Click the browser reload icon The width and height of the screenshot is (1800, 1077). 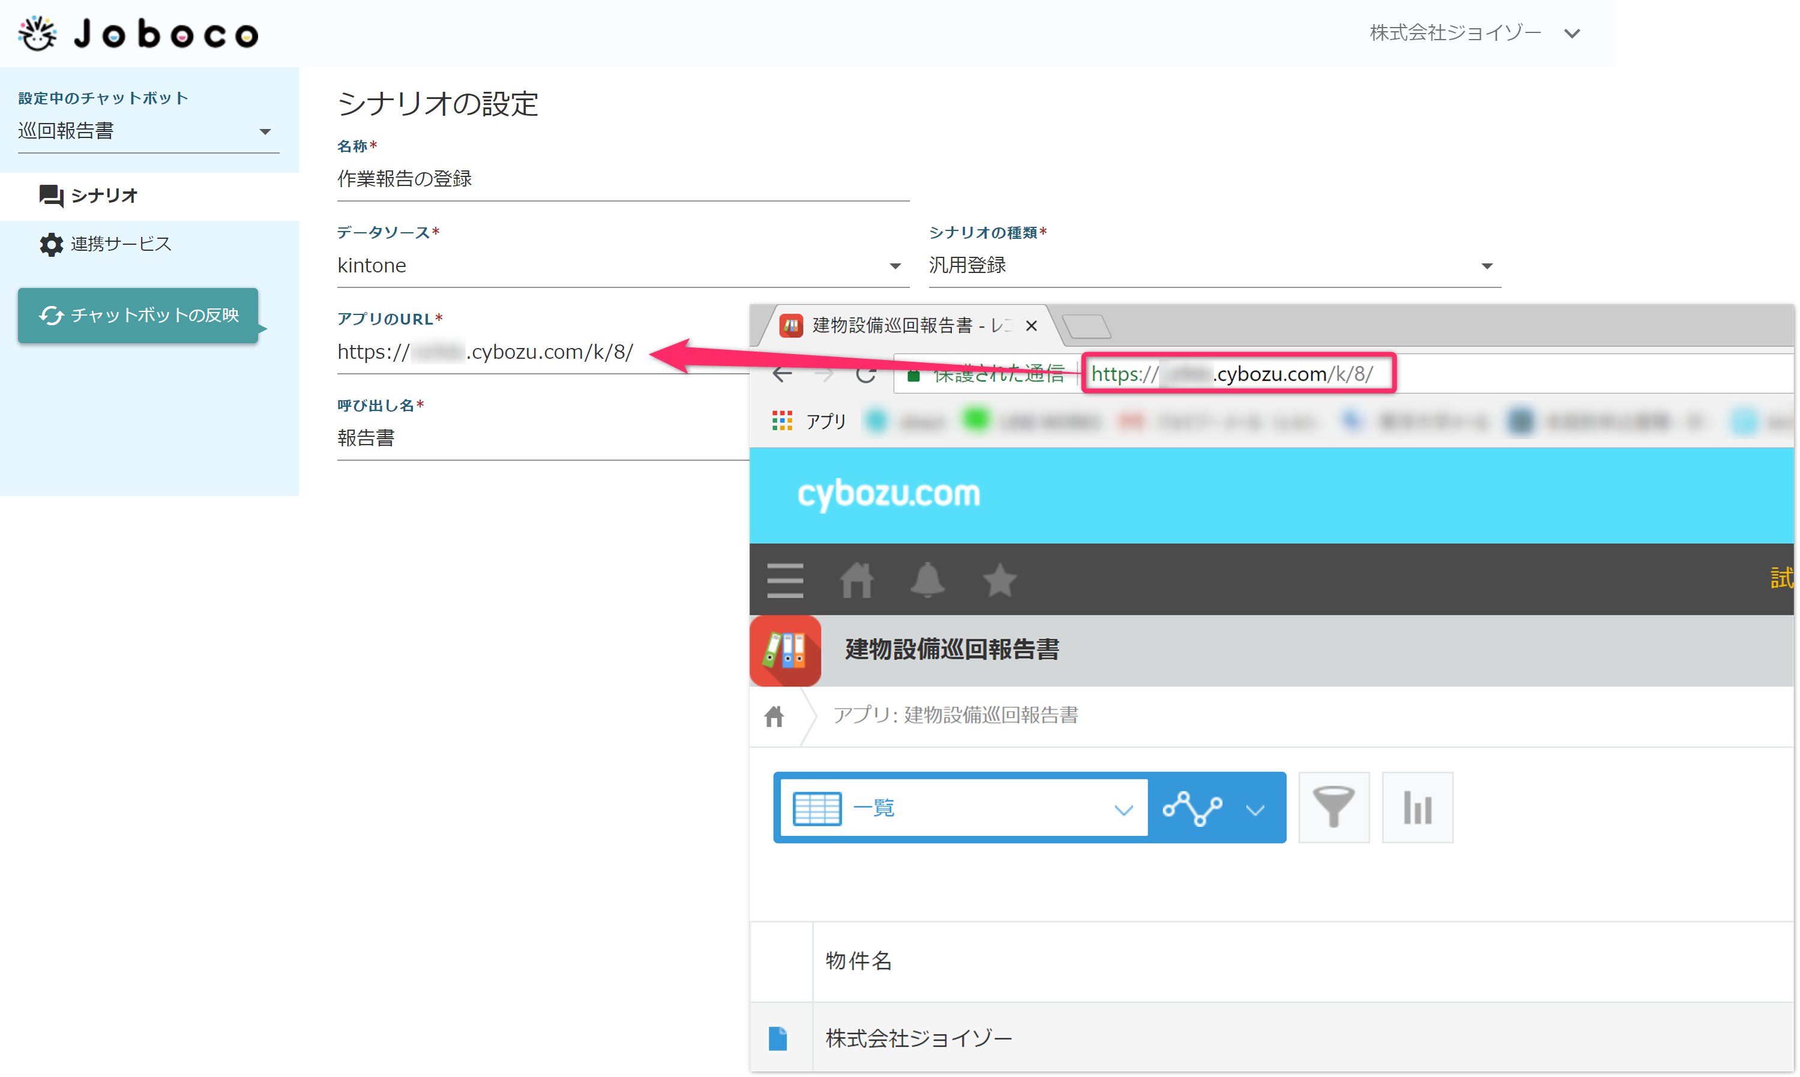click(866, 374)
